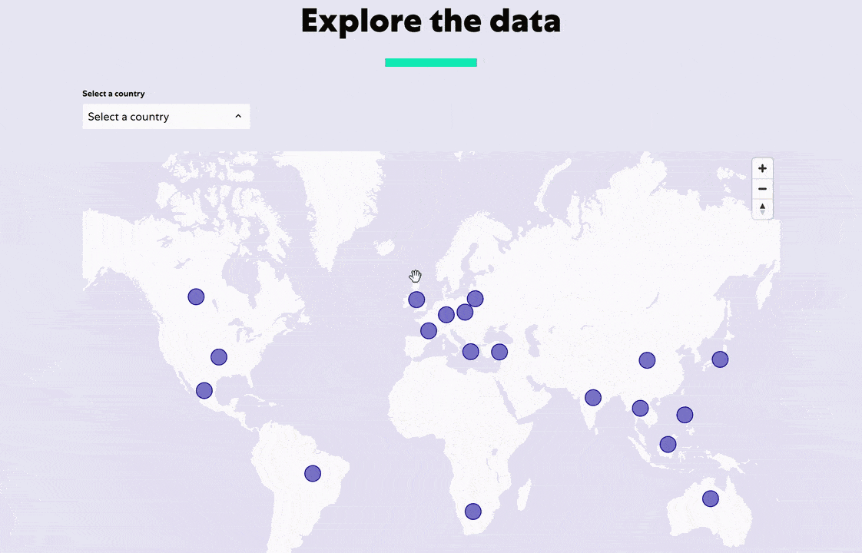Select the marker over Mexico
Screen dimensions: 862x553
(x=204, y=391)
